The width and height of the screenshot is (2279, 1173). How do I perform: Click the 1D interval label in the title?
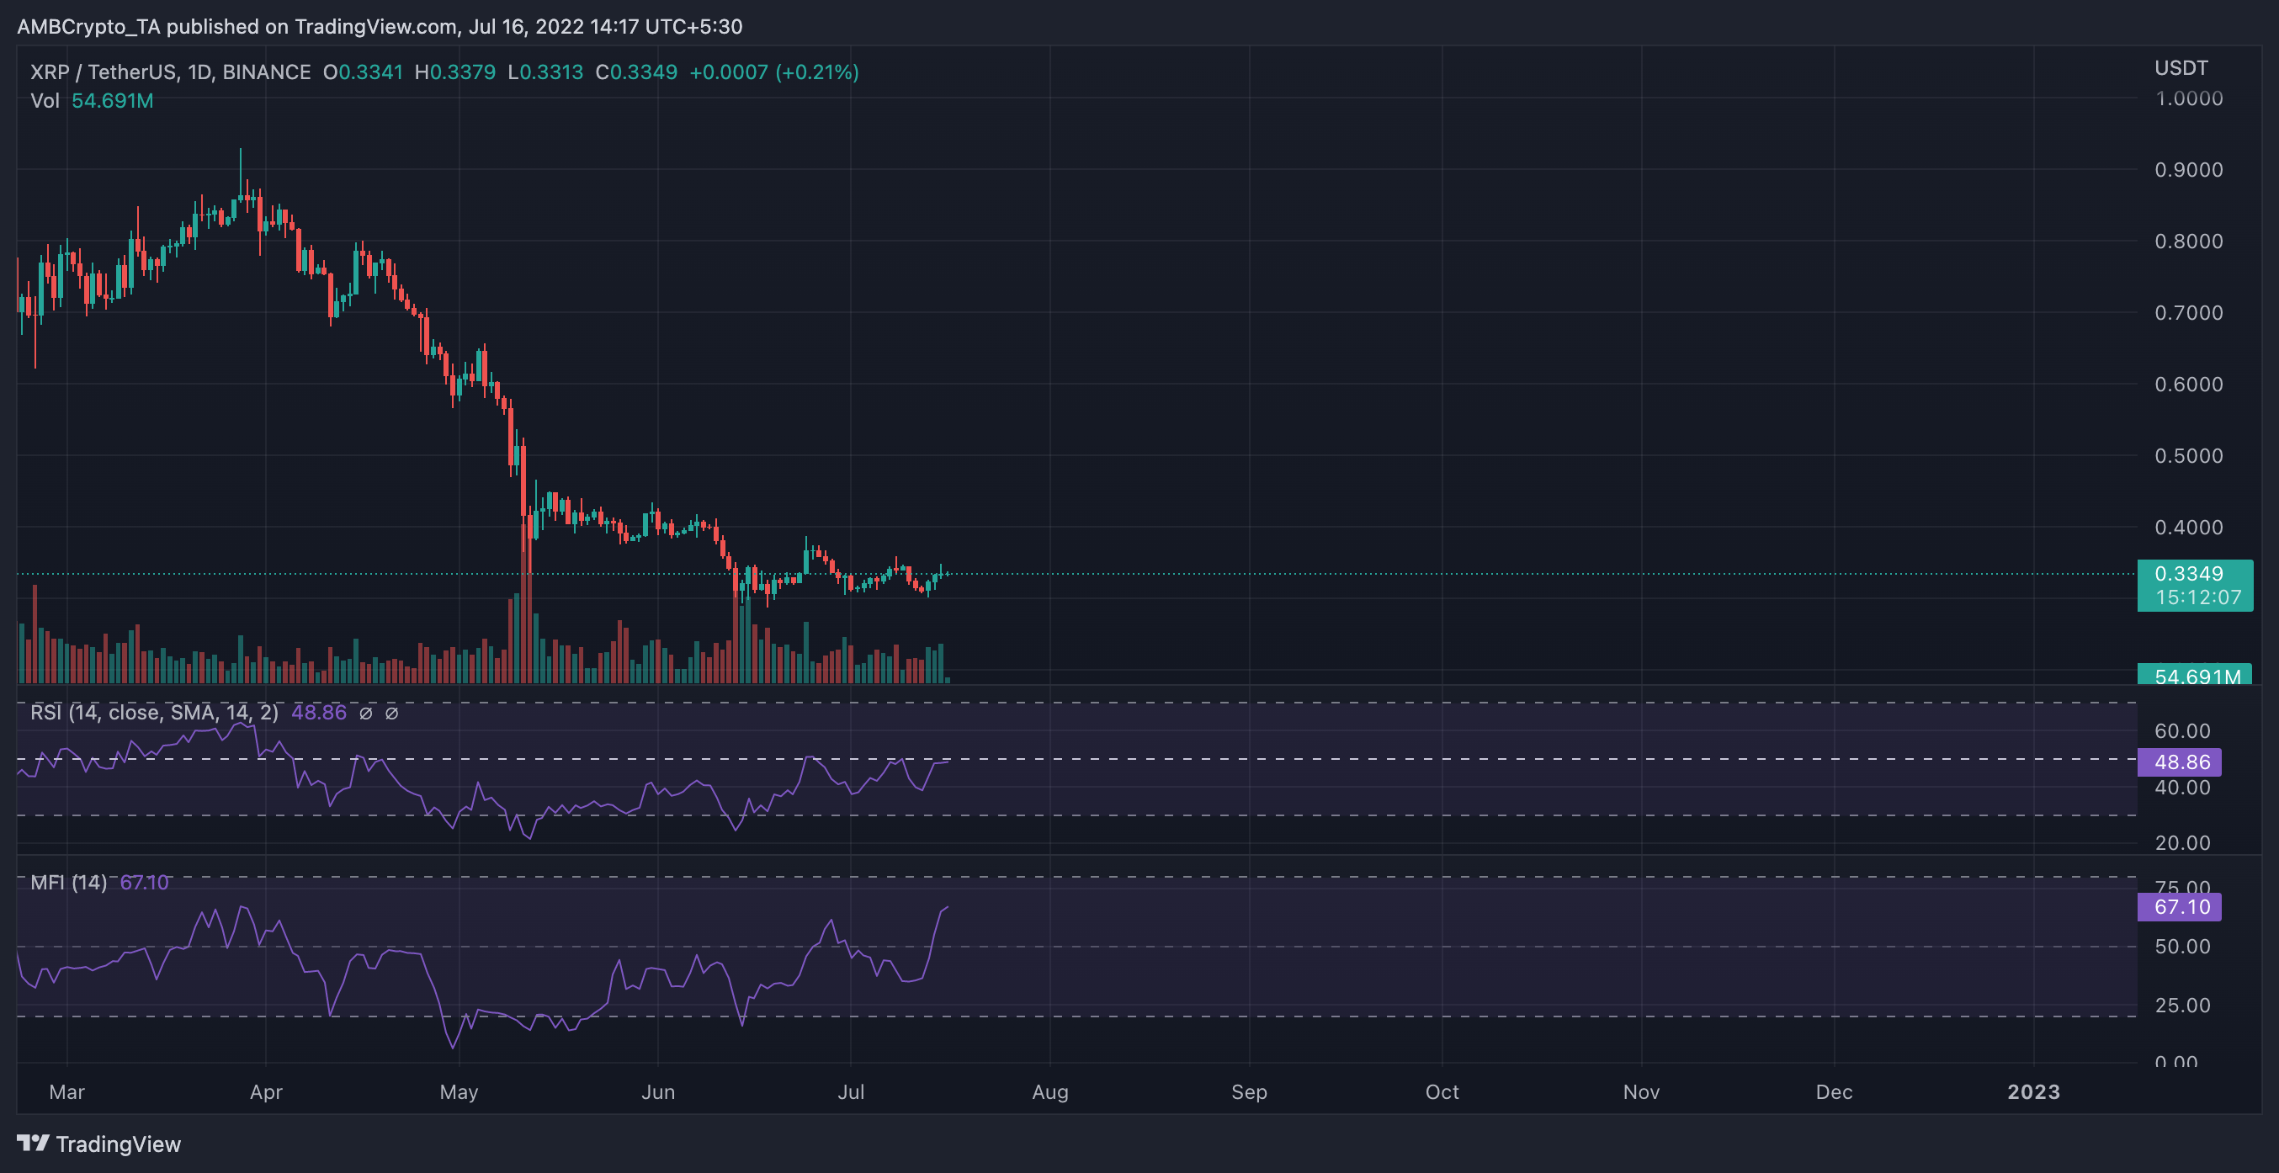click(x=200, y=72)
